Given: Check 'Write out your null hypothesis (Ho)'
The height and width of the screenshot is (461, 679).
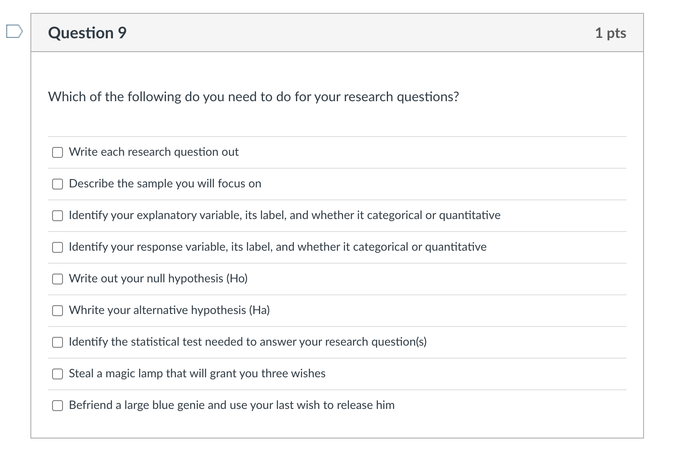Looking at the screenshot, I should [57, 279].
